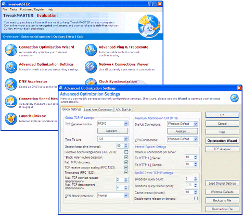243x217 pixels.
Task: Click Network Connections Viewer icon
Action: 91,67
